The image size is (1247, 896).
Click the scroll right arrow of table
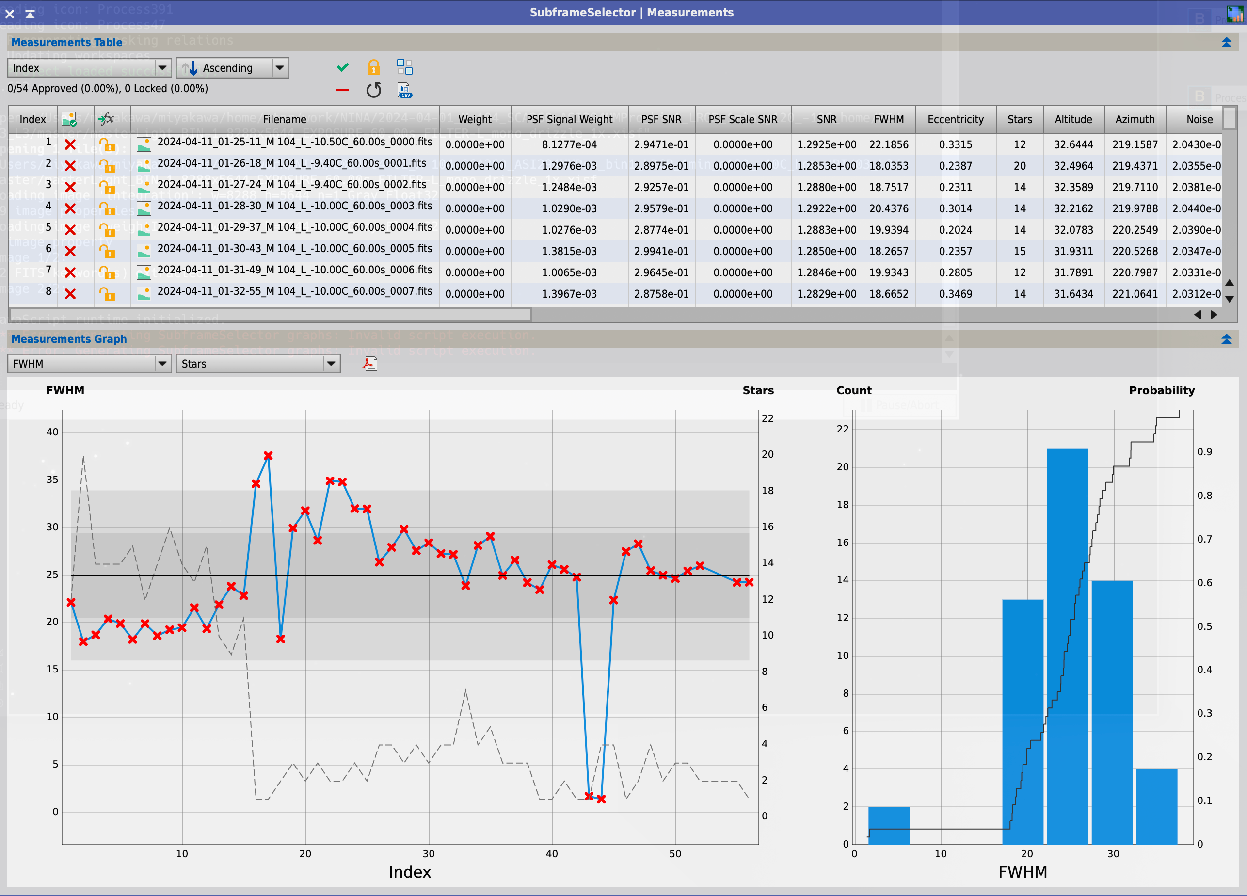[1214, 315]
